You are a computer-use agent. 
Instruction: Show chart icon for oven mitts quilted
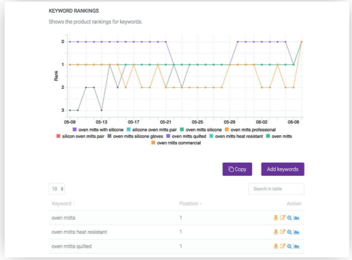296,246
